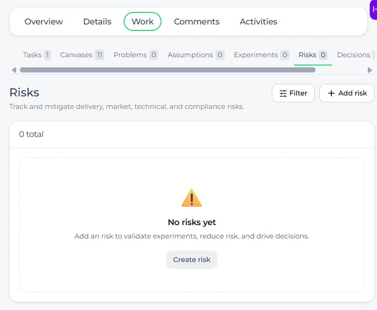The image size is (377, 310).
Task: Show the Tasks sub-tab
Action: pos(37,55)
